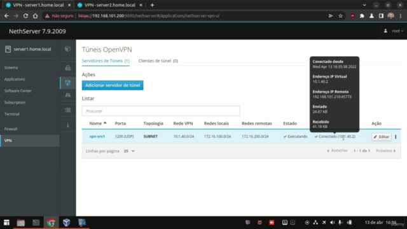
Task: Open the taskbar start menu icon
Action: [x=6, y=223]
